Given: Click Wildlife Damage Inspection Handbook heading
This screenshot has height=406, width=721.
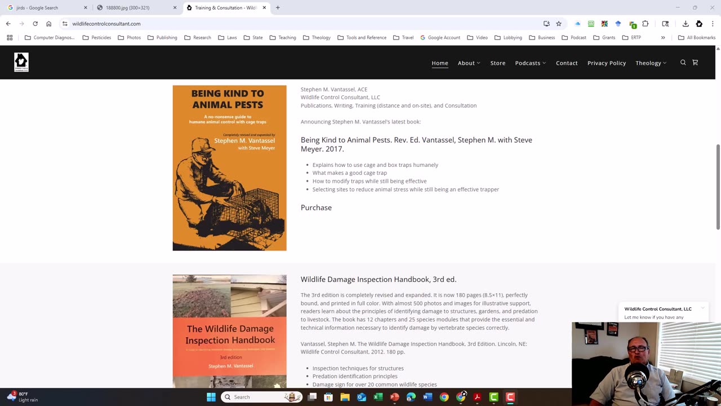Looking at the screenshot, I should click(379, 279).
